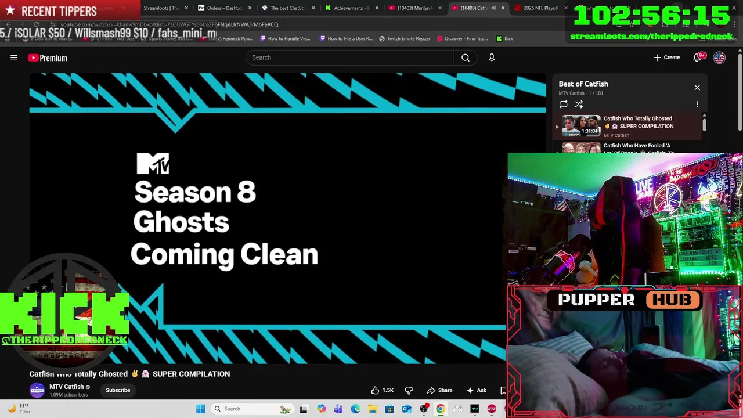Toggle shuffle for Best of Catfish playlist
Image resolution: width=743 pixels, height=418 pixels.
(579, 105)
